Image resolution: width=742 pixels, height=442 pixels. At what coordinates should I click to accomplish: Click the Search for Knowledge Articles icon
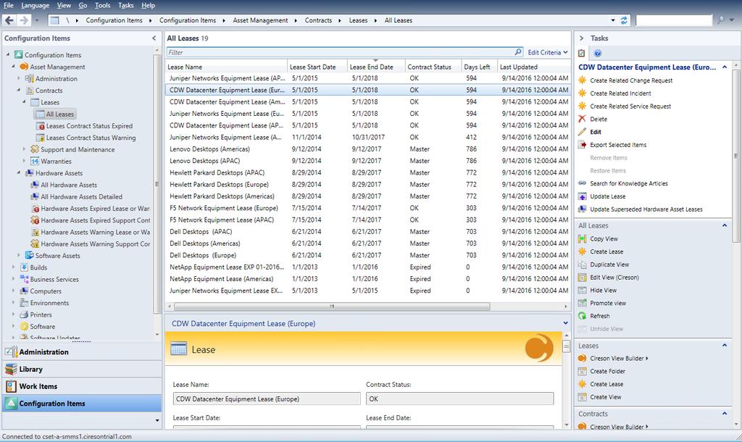pos(582,183)
